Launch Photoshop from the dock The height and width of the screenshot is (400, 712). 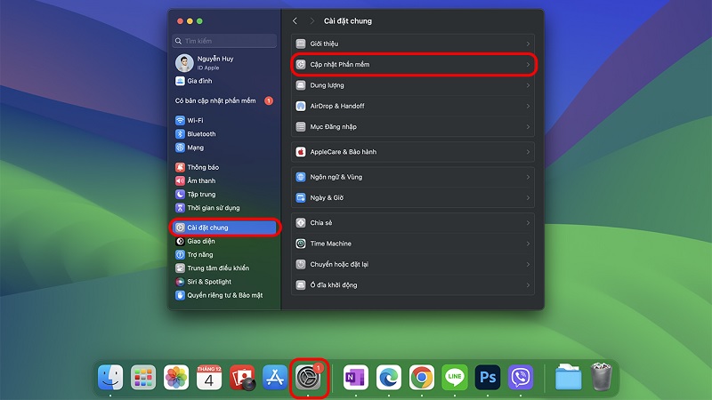pyautogui.click(x=488, y=377)
